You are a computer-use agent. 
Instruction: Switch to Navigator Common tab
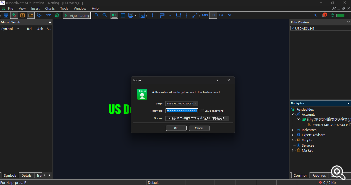[300, 175]
